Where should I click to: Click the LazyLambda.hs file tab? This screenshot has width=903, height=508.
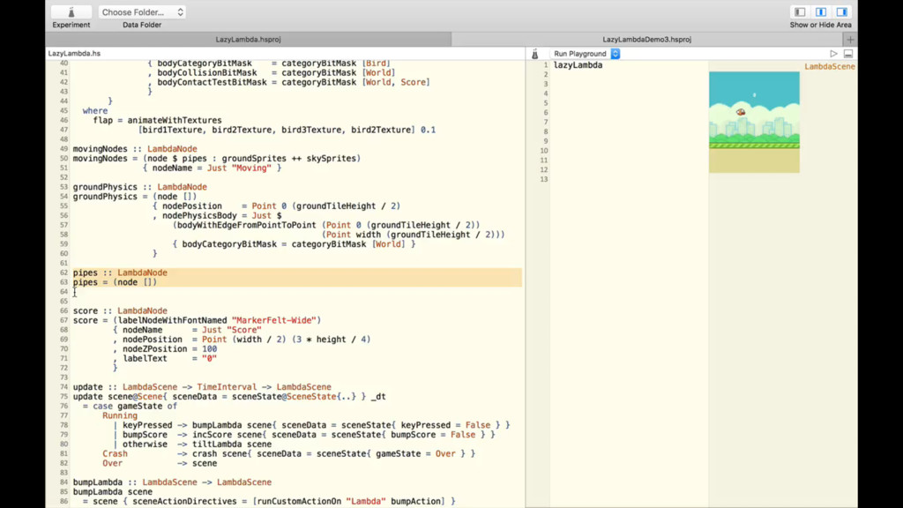73,52
